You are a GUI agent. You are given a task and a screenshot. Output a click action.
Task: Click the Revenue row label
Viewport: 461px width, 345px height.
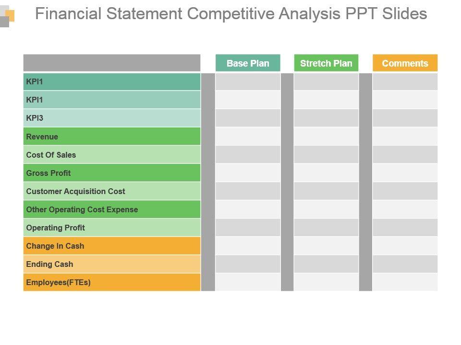[x=111, y=137]
